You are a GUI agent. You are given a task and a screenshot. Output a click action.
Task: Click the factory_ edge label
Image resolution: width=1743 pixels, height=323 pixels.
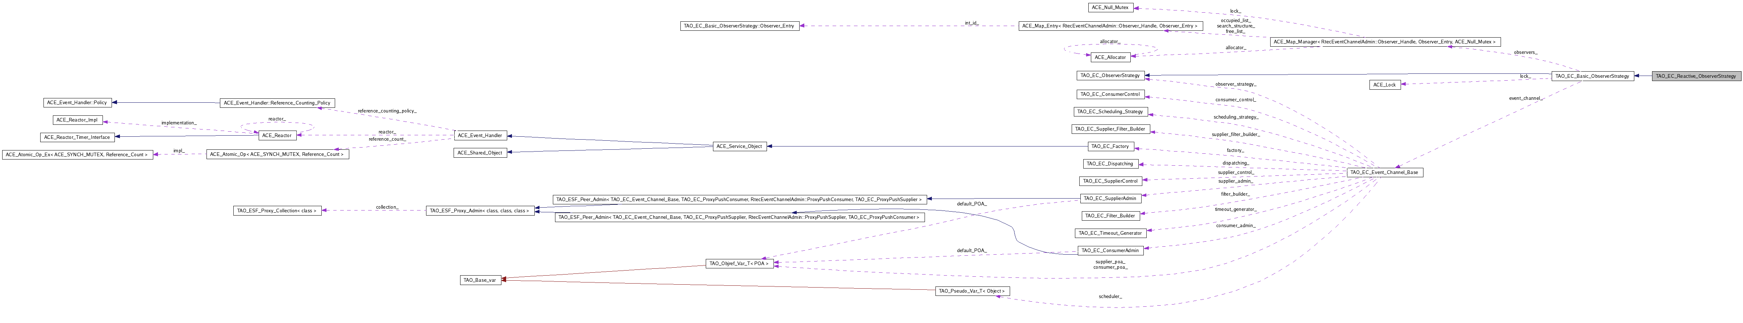1235,150
